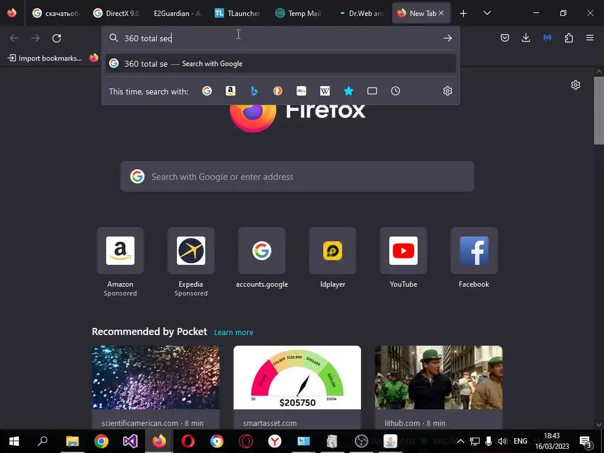Open Firefox hamburger application menu
The height and width of the screenshot is (453, 604).
tap(590, 38)
